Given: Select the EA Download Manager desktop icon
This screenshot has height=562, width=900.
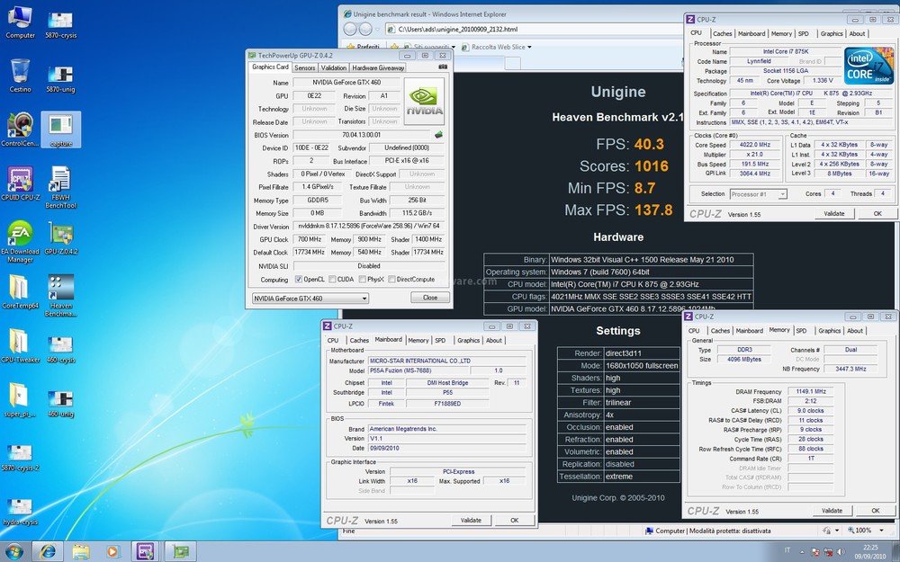Looking at the screenshot, I should pos(20,241).
